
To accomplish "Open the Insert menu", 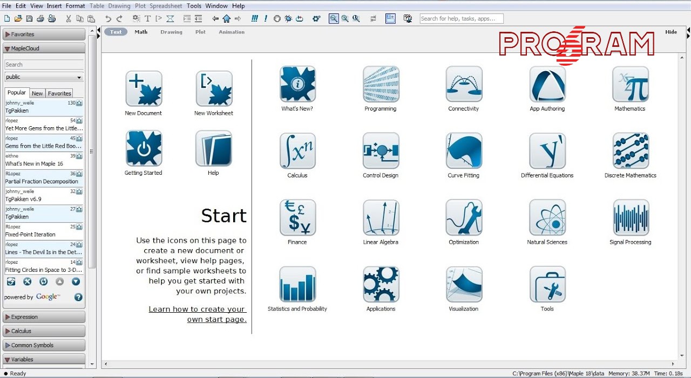I will [x=54, y=6].
